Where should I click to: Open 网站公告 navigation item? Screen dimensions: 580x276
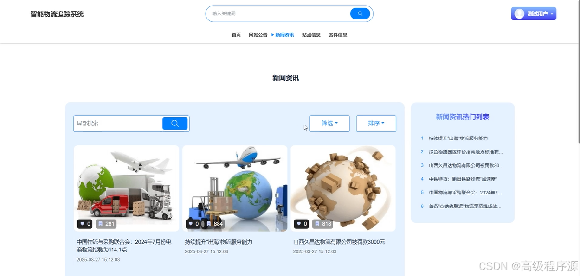pyautogui.click(x=258, y=35)
